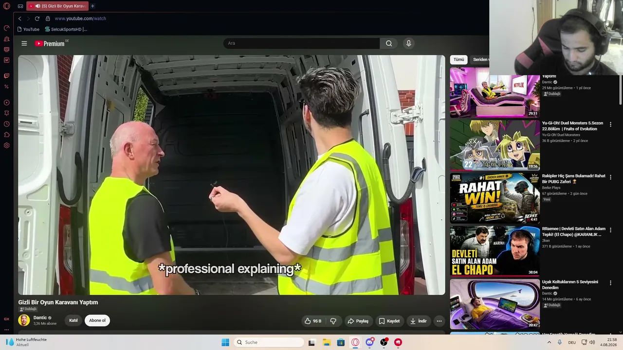Open Microsoft Store from the taskbar
Viewport: 623px width, 350px height.
(341, 342)
